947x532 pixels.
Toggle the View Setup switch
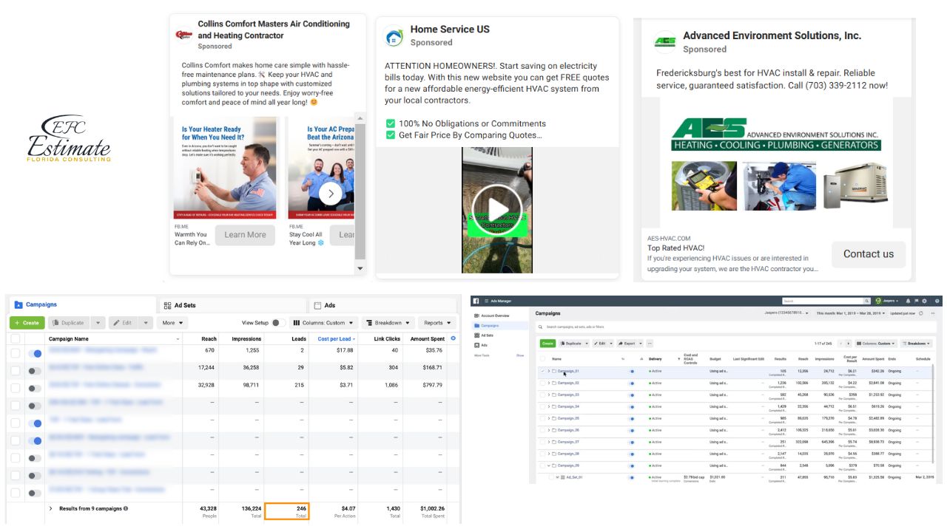pyautogui.click(x=279, y=323)
